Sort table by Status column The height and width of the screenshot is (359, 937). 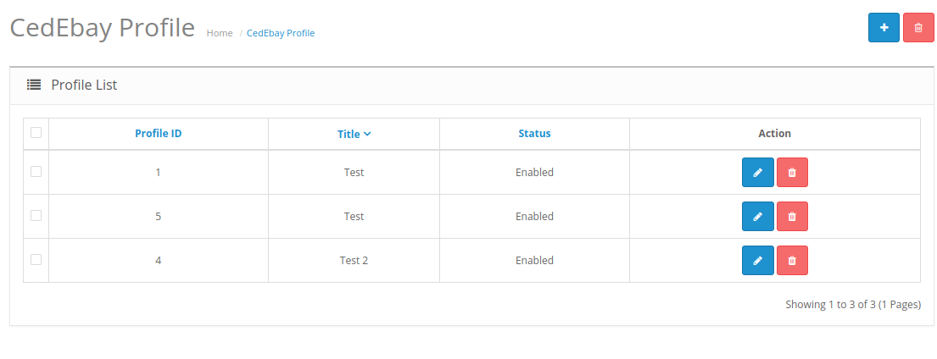click(x=534, y=134)
